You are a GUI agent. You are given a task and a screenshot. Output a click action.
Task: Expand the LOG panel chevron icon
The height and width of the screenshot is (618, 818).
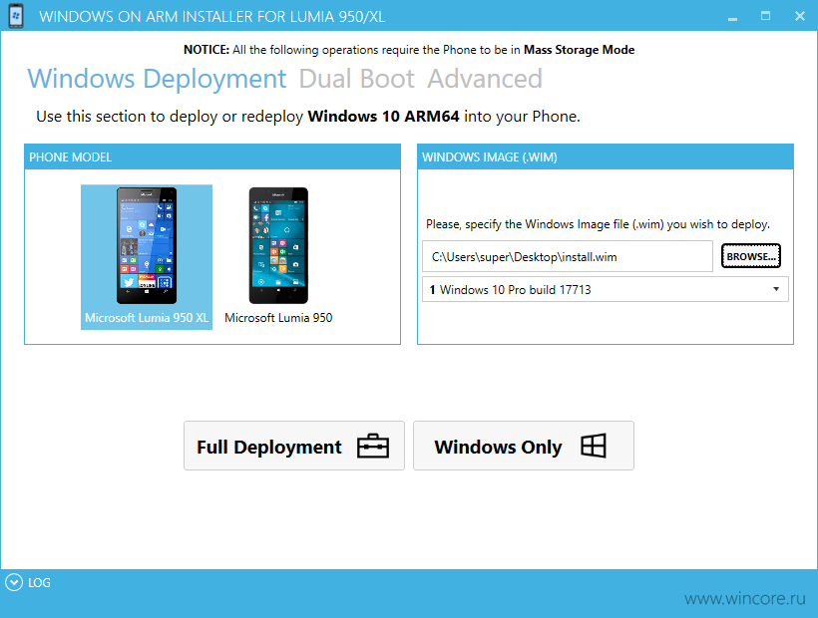[14, 582]
